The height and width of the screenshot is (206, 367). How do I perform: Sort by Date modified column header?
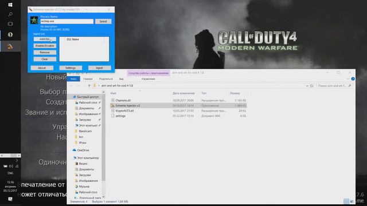point(183,93)
